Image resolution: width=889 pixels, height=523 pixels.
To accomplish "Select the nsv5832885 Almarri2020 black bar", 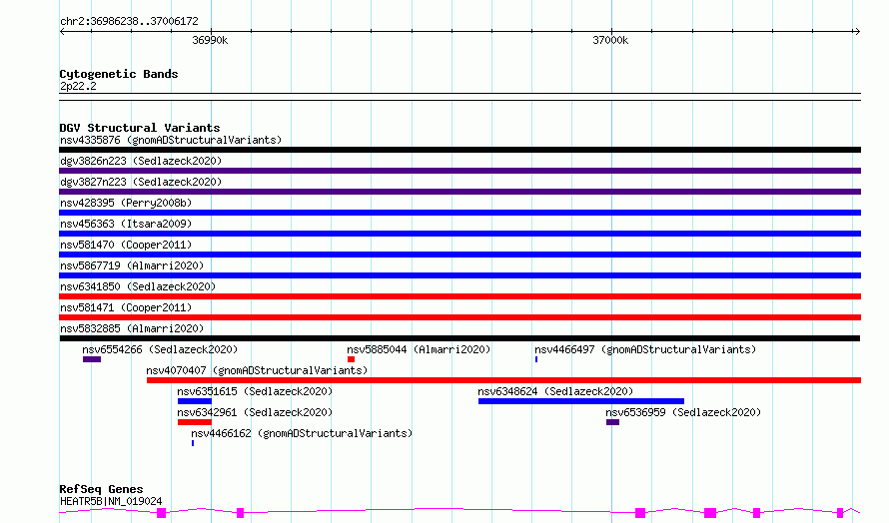I will [x=459, y=338].
